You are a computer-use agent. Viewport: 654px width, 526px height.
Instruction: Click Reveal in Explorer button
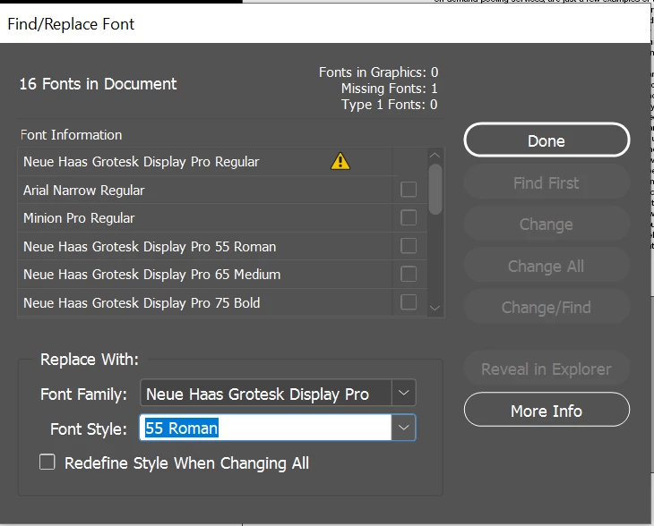pos(546,369)
